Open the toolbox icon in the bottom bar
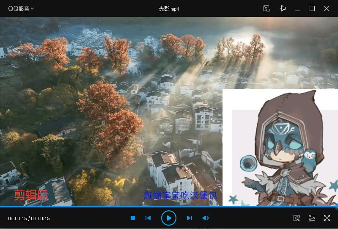Screen dimensions: 338x229 (x=297, y=218)
